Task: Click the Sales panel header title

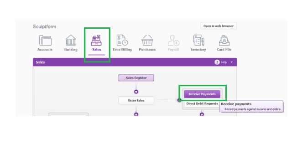Action: pos(41,62)
